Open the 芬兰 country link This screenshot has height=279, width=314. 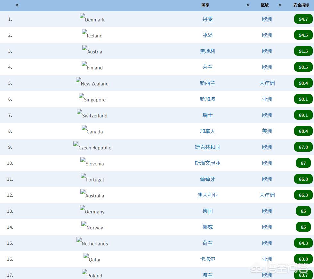(207, 67)
